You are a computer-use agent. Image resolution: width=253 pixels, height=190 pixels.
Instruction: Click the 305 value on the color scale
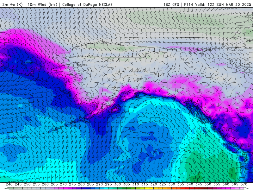point(126,184)
